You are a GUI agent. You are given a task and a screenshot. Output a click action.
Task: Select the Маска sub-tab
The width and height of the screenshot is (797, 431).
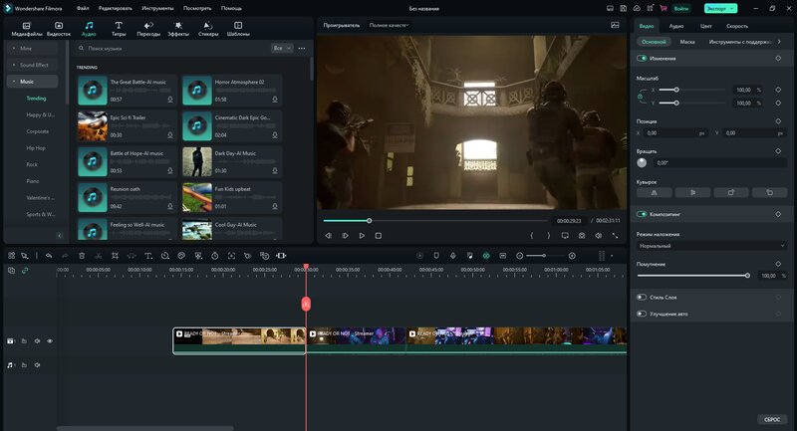[687, 42]
